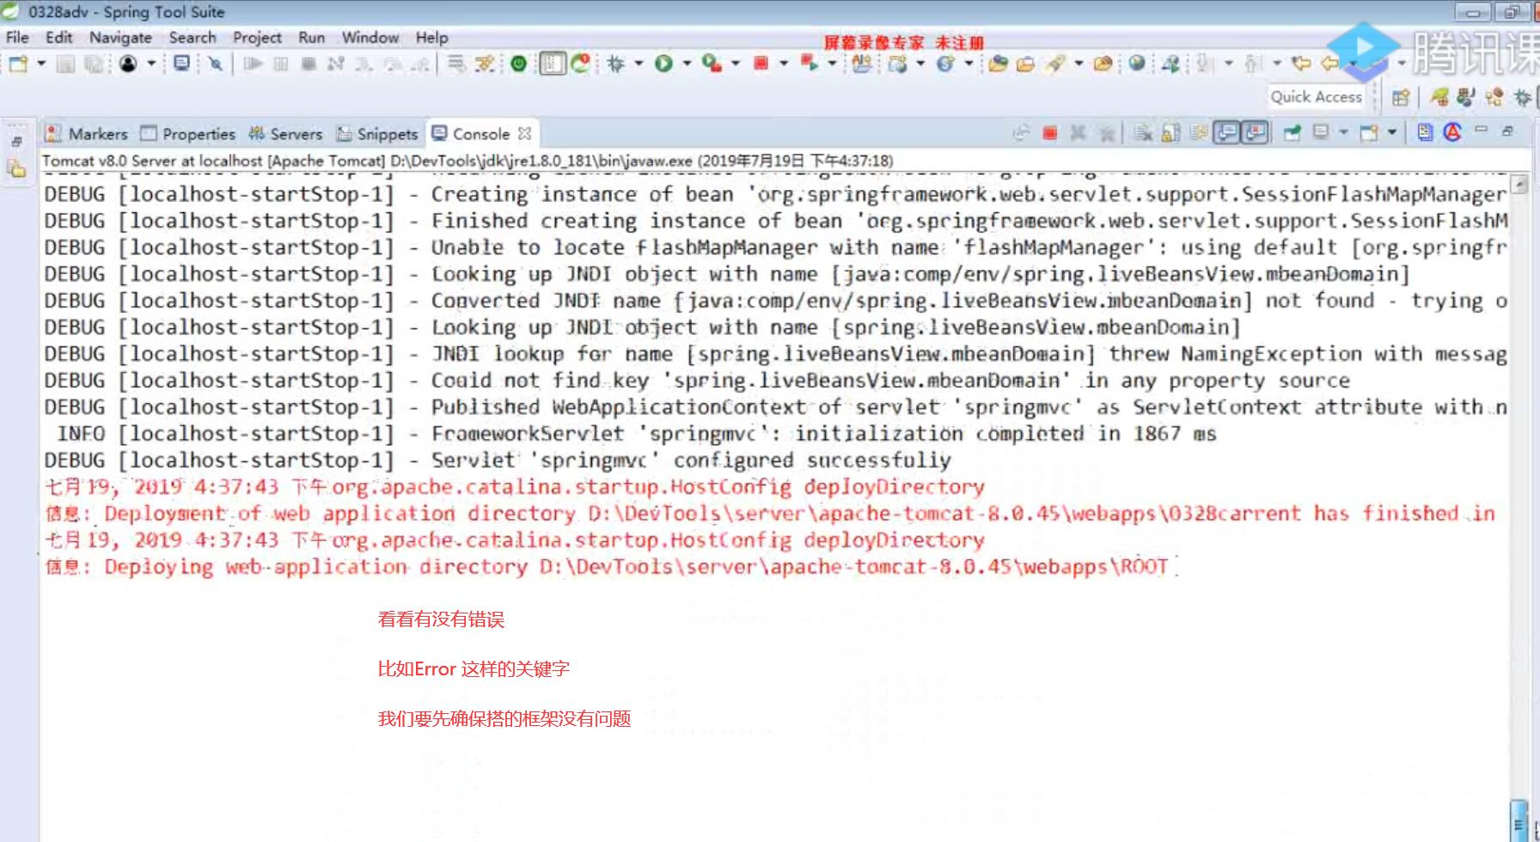This screenshot has width=1540, height=842.
Task: Click the Debug bug icon
Action: [615, 64]
